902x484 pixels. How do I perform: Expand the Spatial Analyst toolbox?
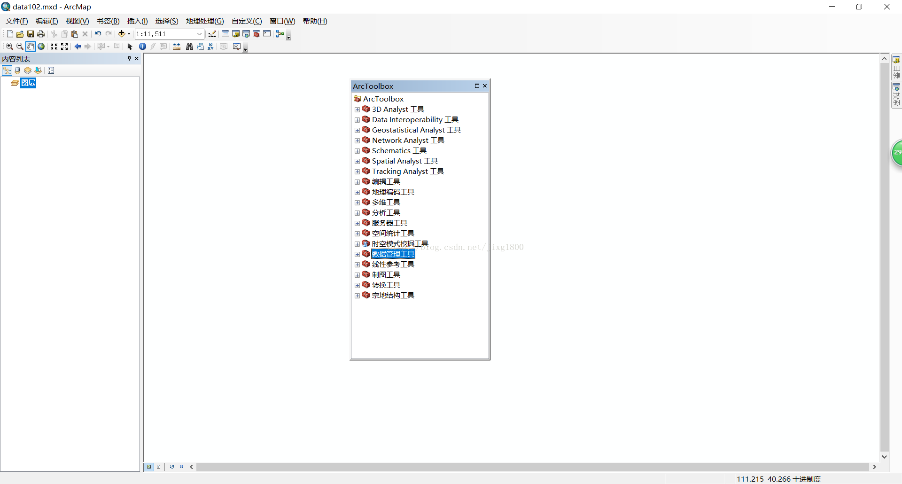coord(357,161)
